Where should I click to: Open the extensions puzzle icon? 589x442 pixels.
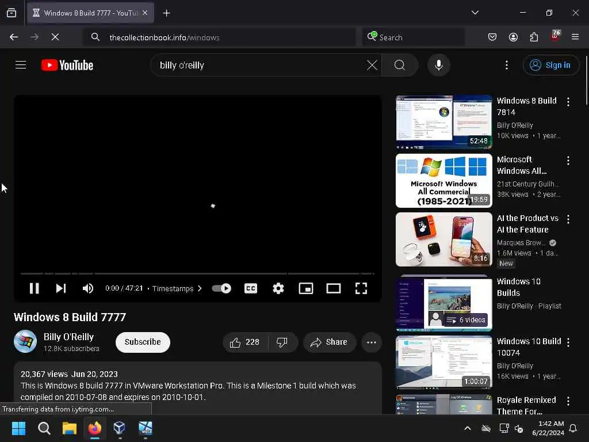tap(534, 37)
